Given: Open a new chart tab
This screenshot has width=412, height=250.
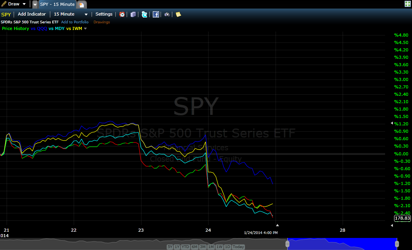Looking at the screenshot, I should 82,5.
